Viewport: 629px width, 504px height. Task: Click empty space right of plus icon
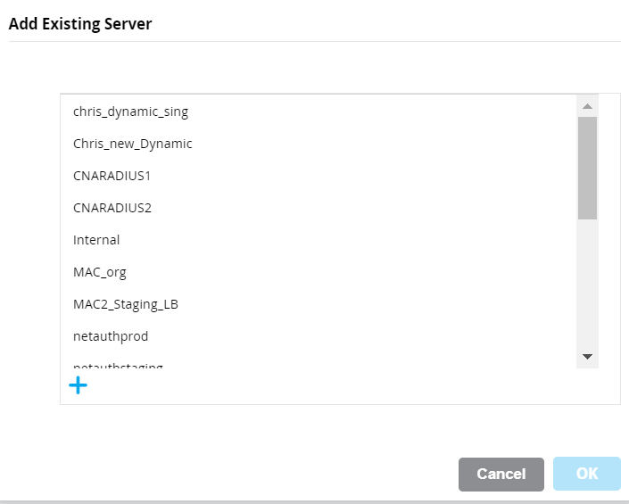pyautogui.click(x=339, y=386)
